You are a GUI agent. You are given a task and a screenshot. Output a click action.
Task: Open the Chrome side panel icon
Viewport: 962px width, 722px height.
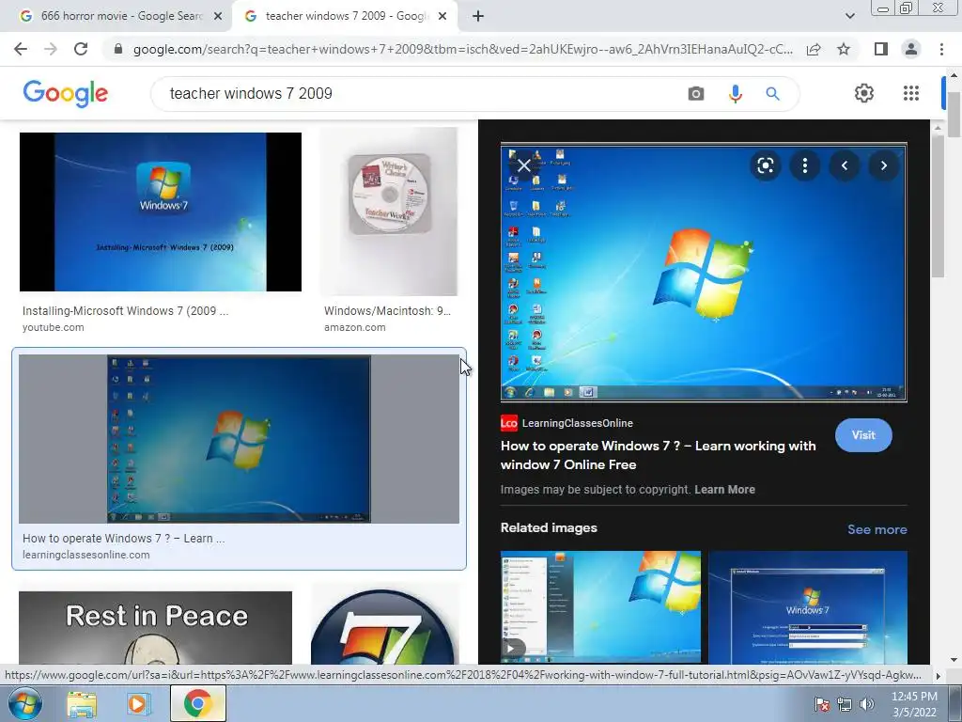(880, 49)
